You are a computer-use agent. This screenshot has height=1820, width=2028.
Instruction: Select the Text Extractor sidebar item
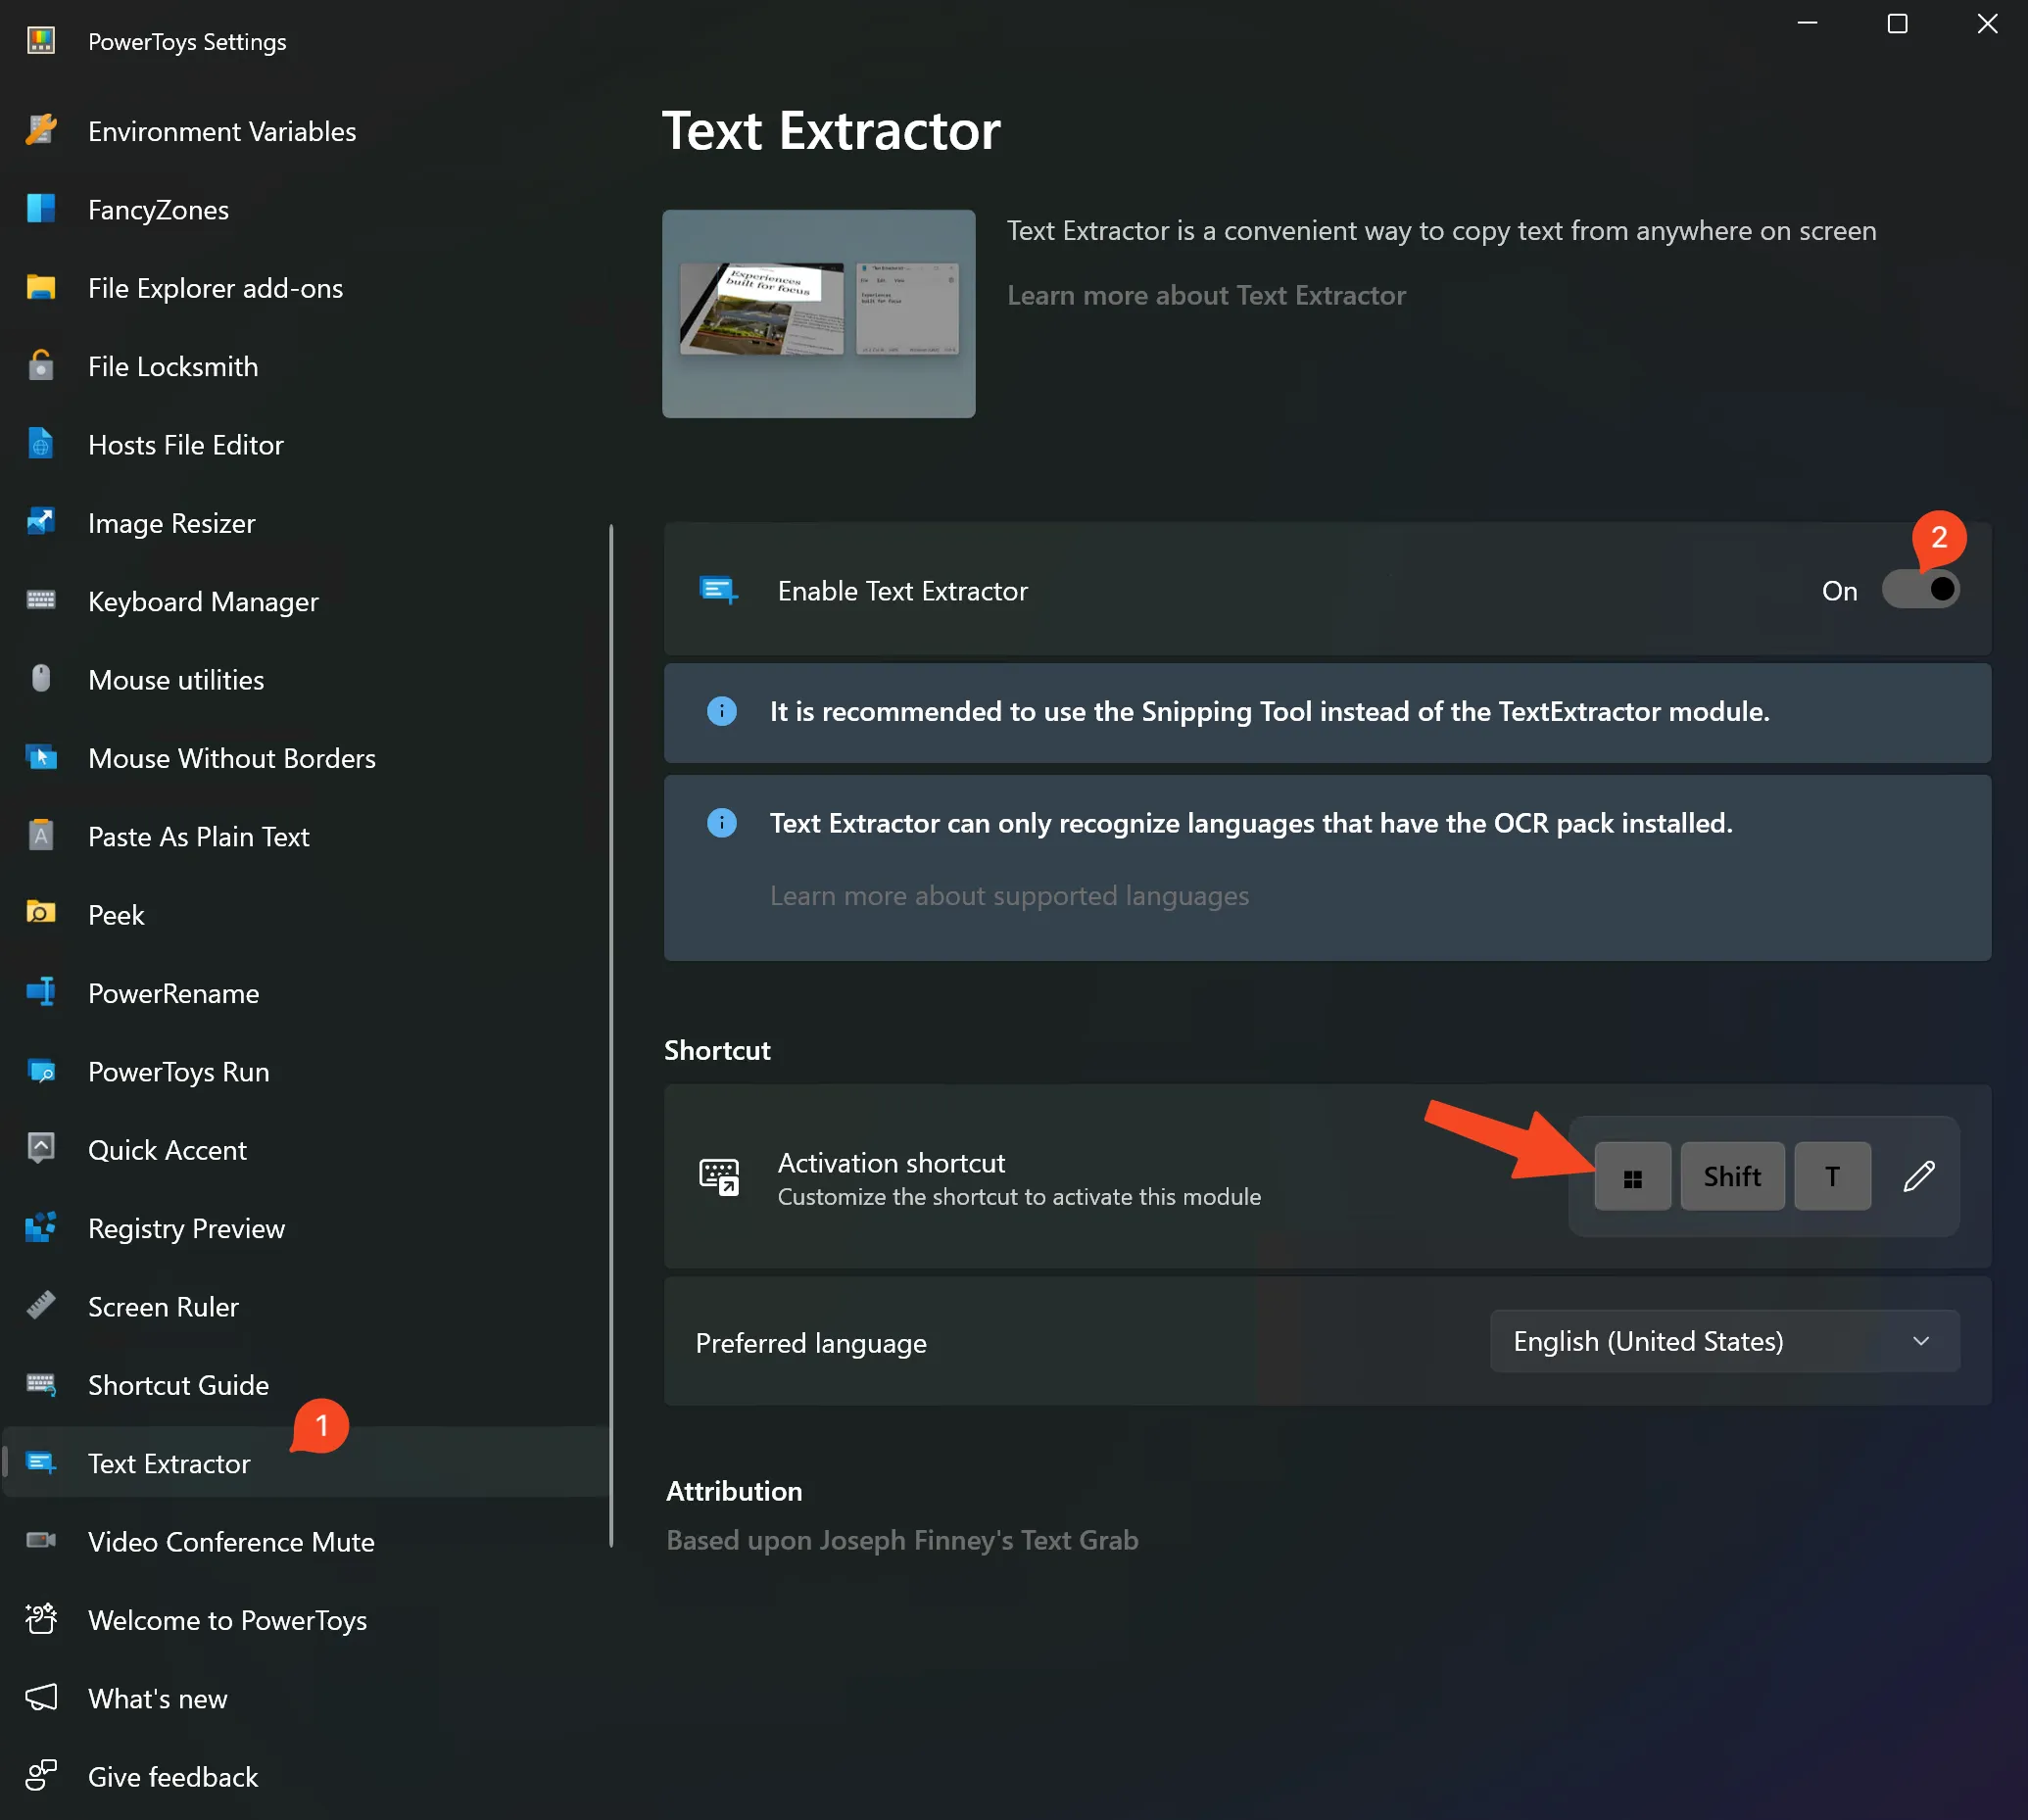pos(305,1462)
